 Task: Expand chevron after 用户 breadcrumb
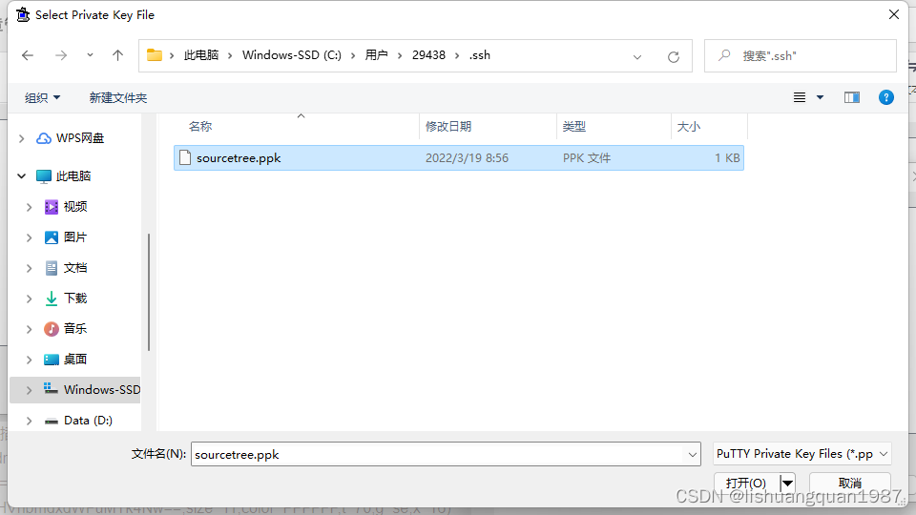400,55
